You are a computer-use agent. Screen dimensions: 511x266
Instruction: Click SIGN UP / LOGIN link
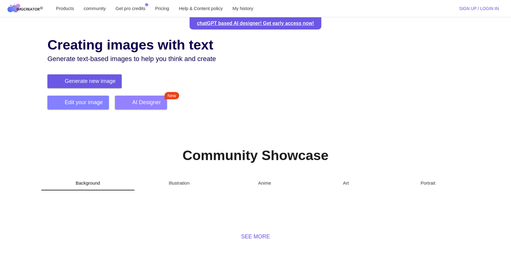pos(479,9)
